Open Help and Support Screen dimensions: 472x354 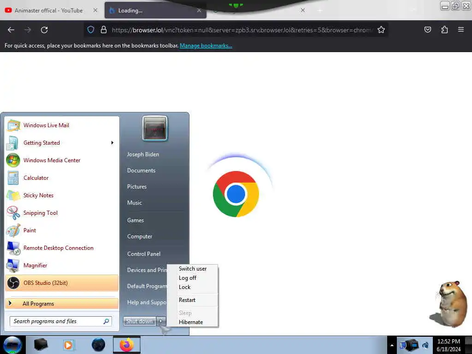pyautogui.click(x=147, y=302)
